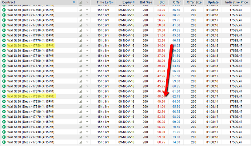Expand the dropdown arrow in the >17890 row
Screen dimensions: 251x146
(87, 10)
